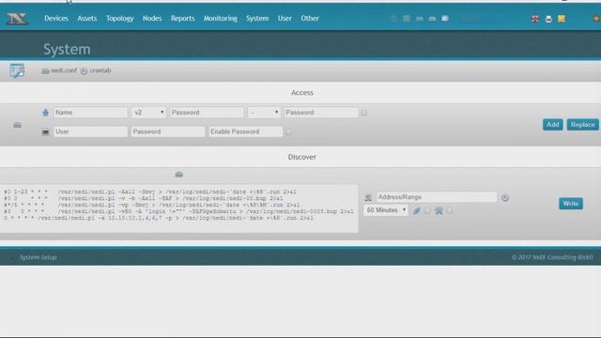Focus the Enable Password field
The width and height of the screenshot is (601, 338).
click(246, 131)
